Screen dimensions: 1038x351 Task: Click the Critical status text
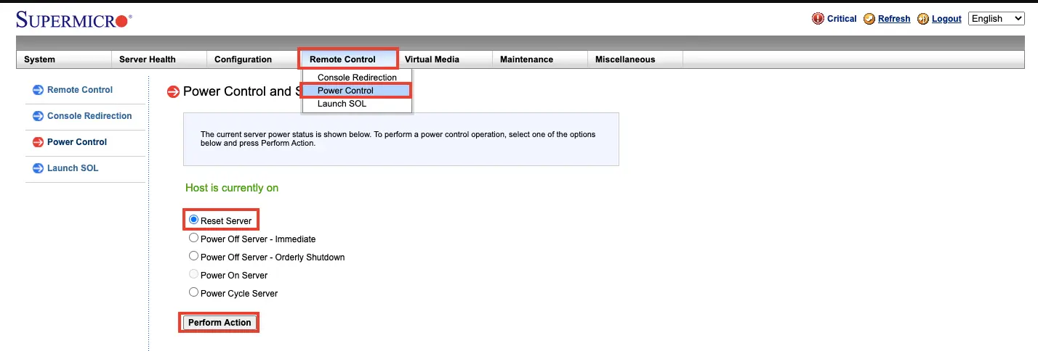point(842,19)
